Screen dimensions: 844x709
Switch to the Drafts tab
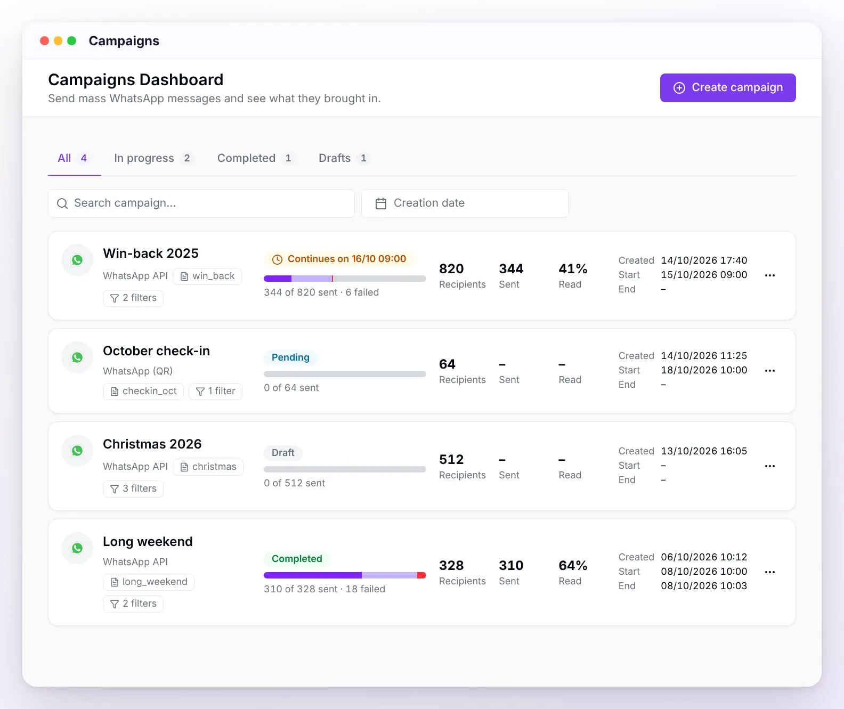pyautogui.click(x=344, y=158)
